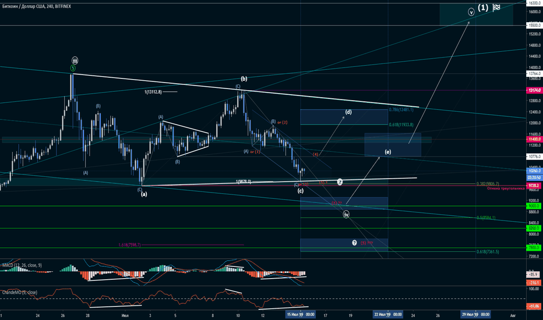Click the (b) wave label
543x320 pixels.
pyautogui.click(x=244, y=79)
